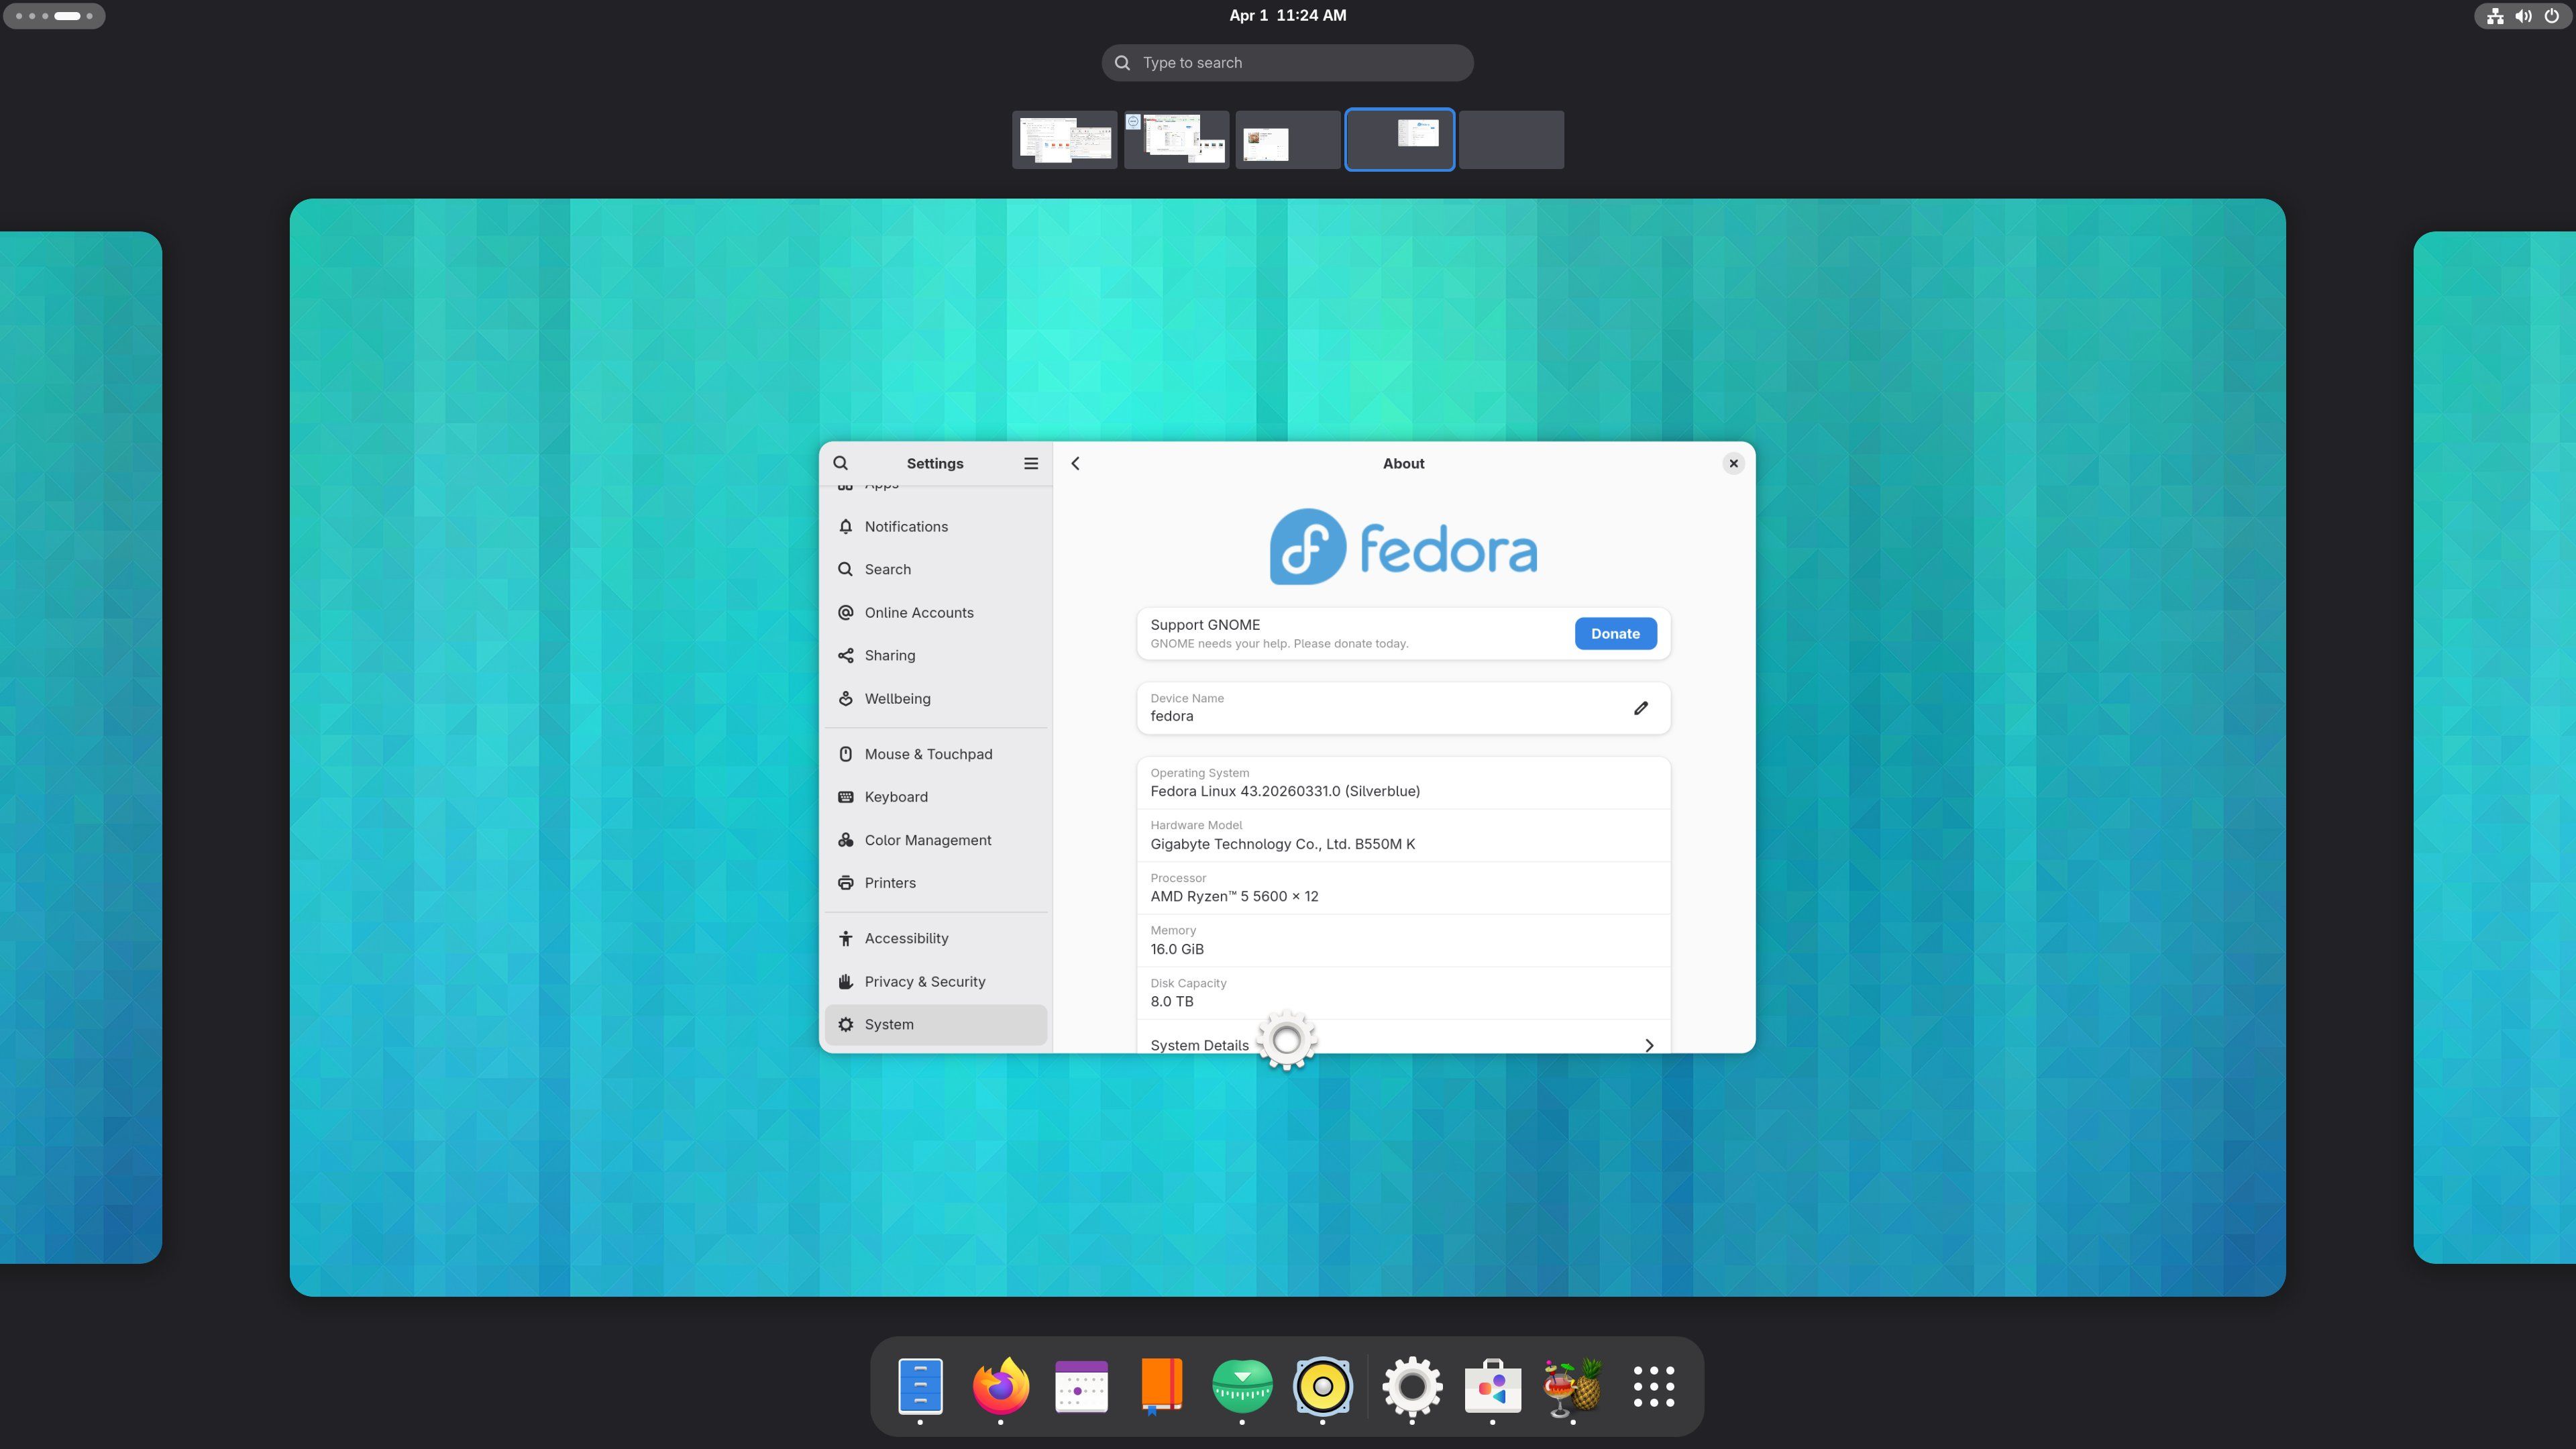Click the AMD Ryzen 5 5600 × 12 text
This screenshot has height=1449, width=2576.
1234,896
